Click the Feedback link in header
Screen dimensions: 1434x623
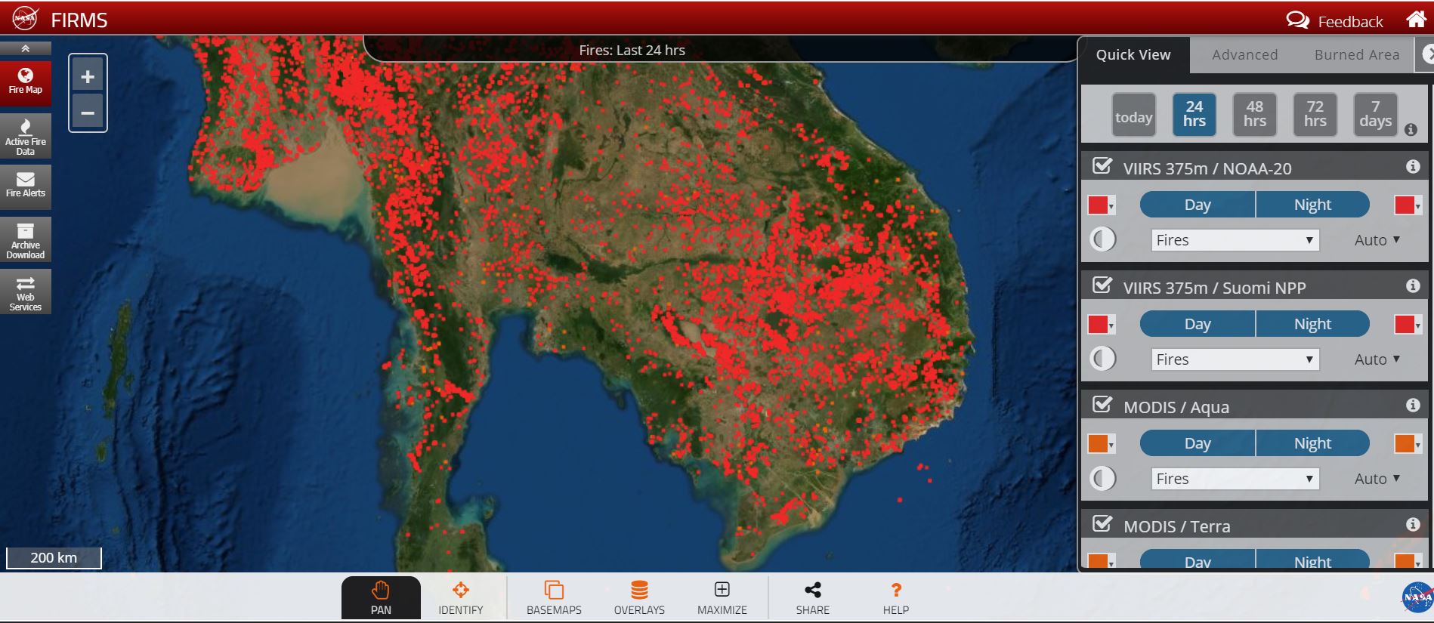point(1335,21)
